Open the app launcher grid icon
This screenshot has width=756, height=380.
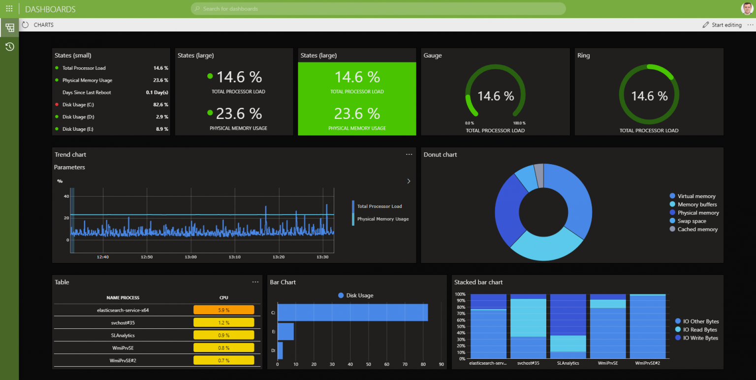(x=9, y=8)
